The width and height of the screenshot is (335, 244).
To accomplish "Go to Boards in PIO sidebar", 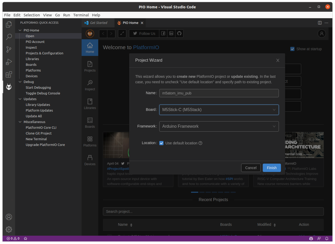I will 90,123.
